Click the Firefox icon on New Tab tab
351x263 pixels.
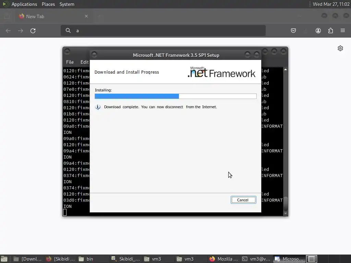tap(22, 16)
